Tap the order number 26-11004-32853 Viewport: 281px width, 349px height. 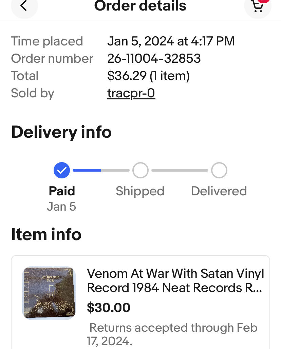154,59
